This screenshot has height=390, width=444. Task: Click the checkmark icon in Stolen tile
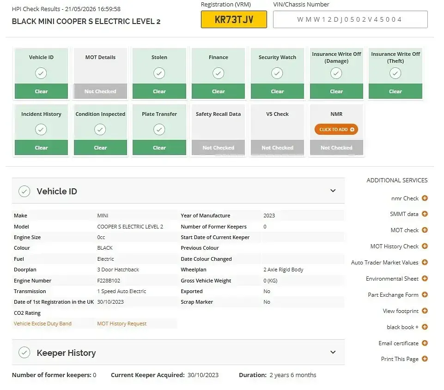159,73
